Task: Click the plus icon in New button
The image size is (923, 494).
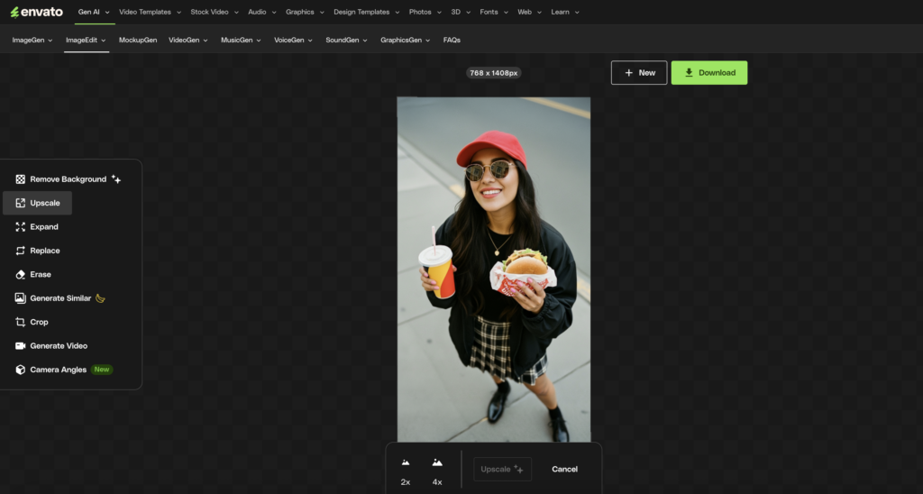Action: 628,72
